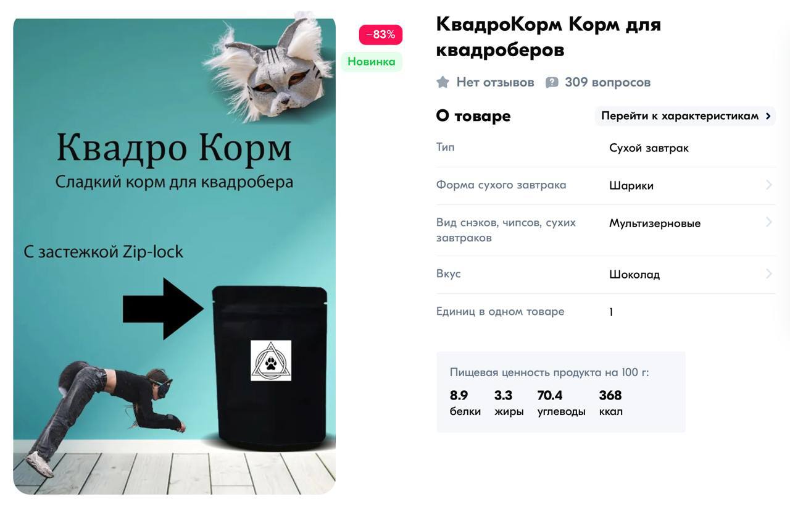This screenshot has height=515, width=790.
Task: Click the reviews star icon
Action: pos(443,82)
